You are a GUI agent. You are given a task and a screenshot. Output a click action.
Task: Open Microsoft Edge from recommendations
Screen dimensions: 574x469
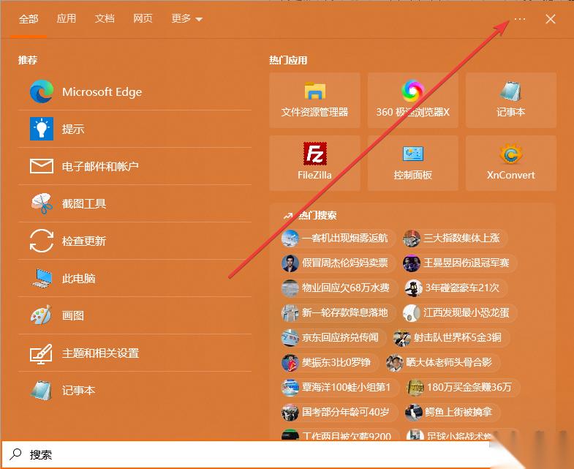pos(135,91)
